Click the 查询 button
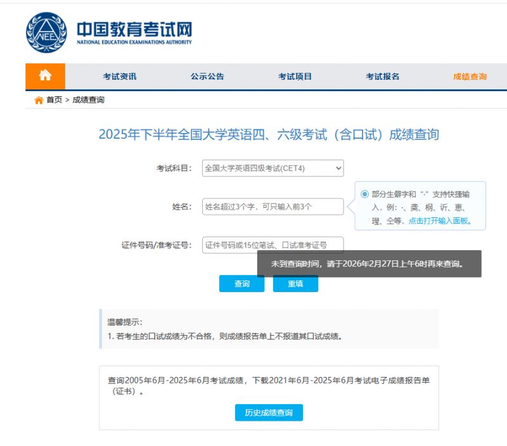 coord(242,283)
